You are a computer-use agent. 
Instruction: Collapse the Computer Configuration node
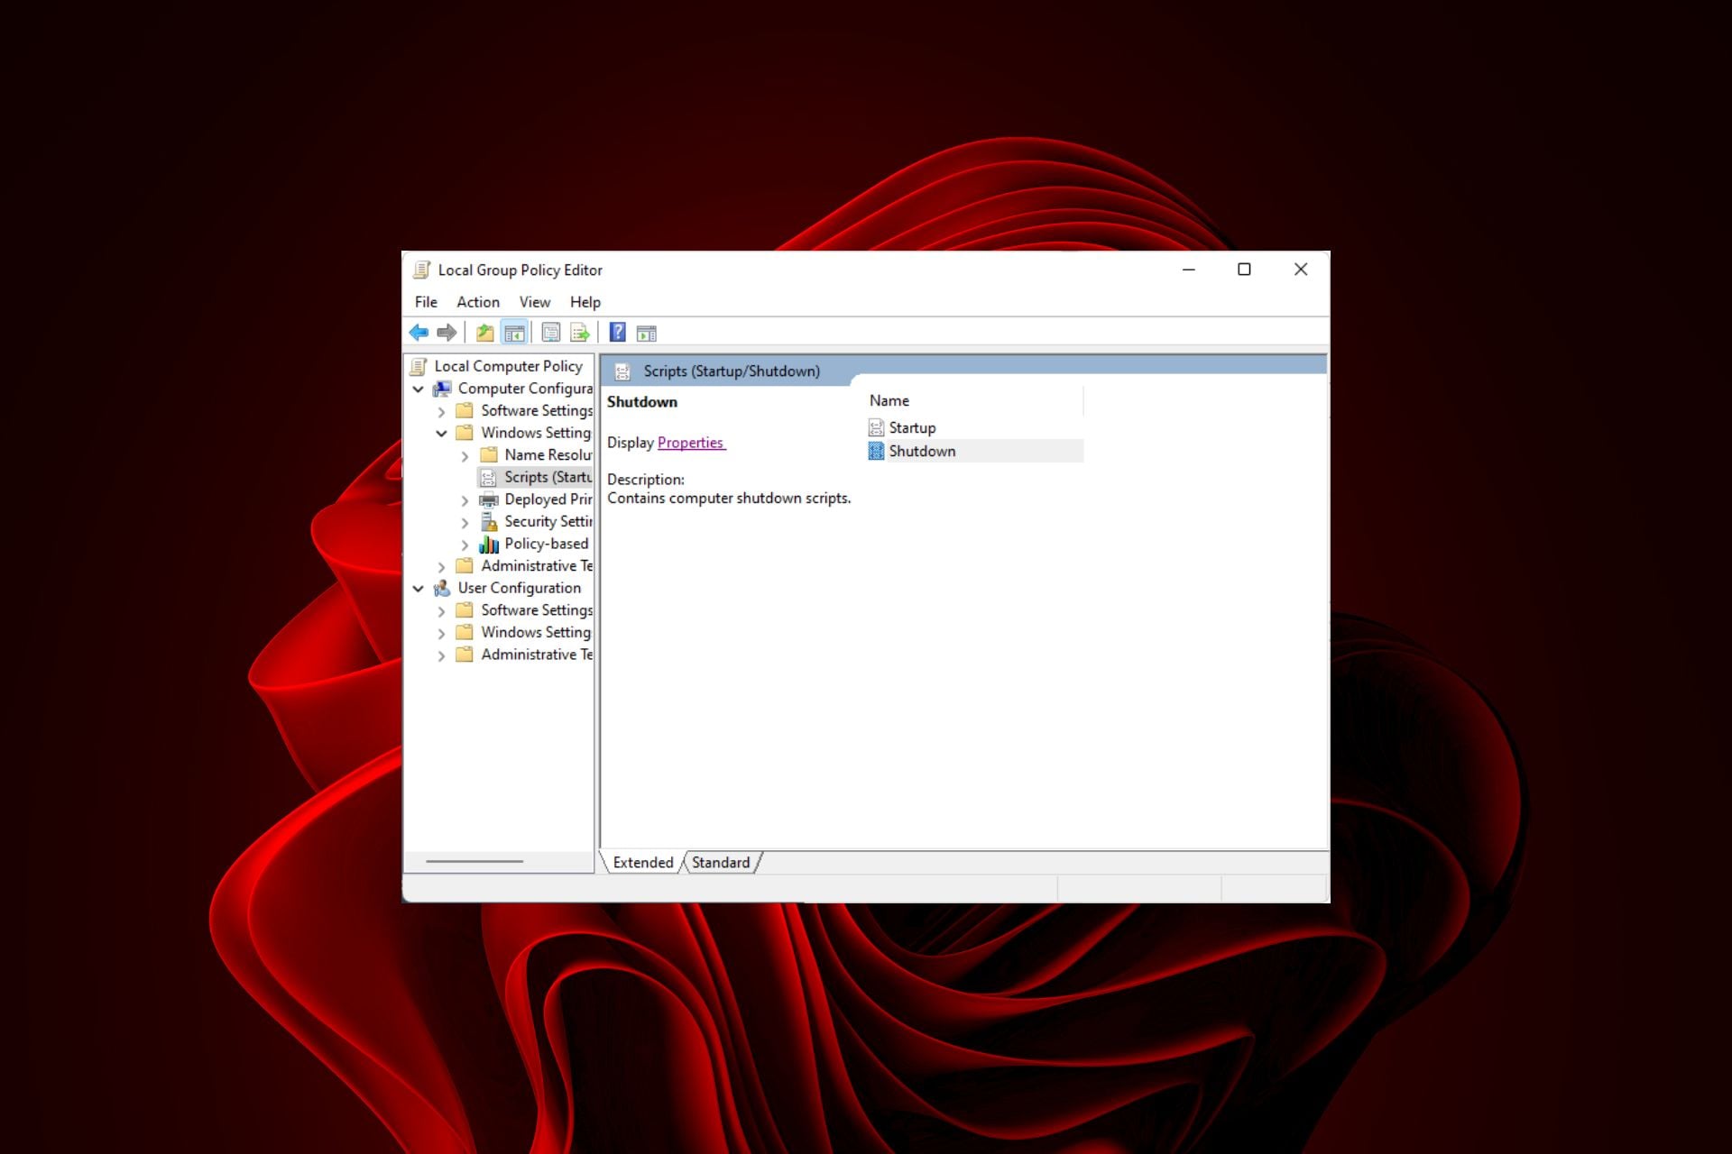tap(419, 389)
